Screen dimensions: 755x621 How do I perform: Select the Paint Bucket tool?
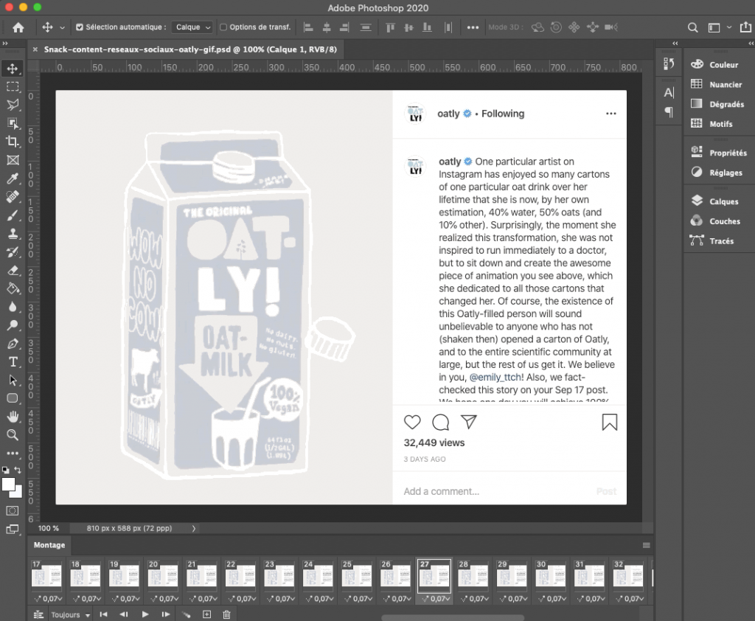click(x=13, y=288)
